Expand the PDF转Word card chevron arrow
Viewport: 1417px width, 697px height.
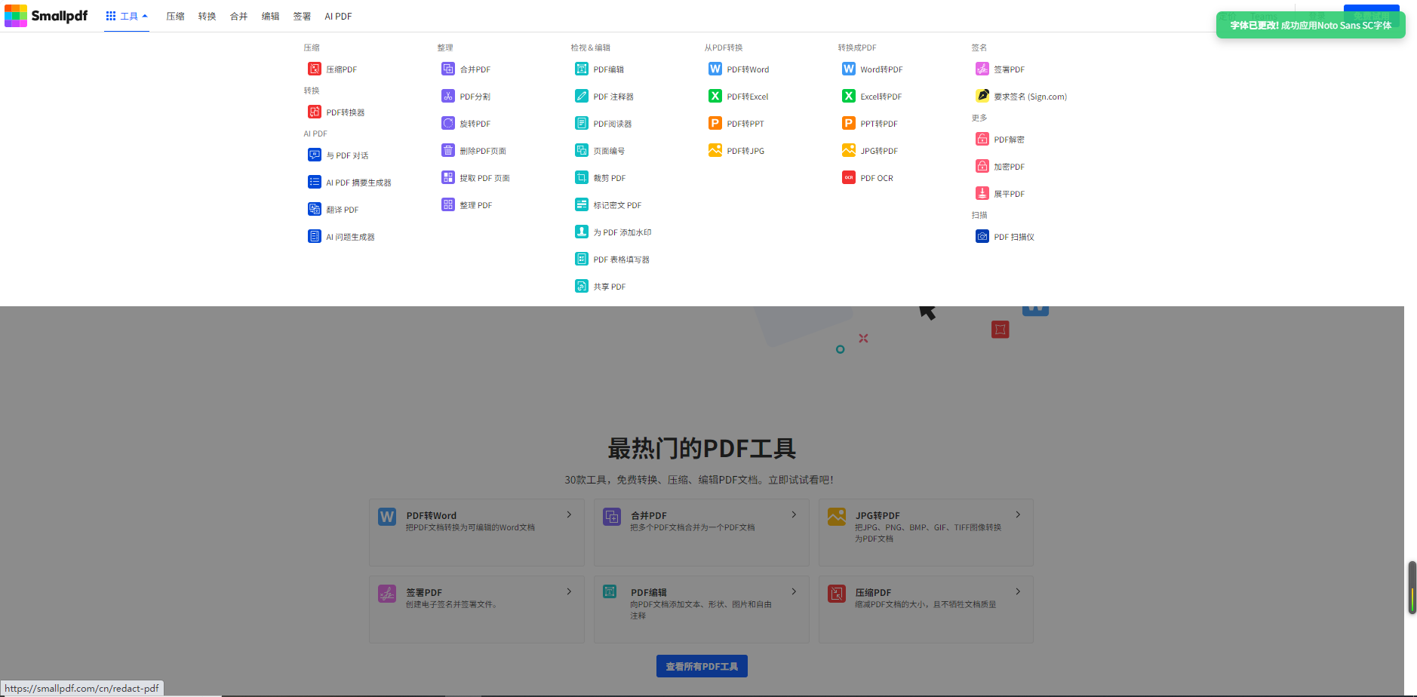point(569,514)
